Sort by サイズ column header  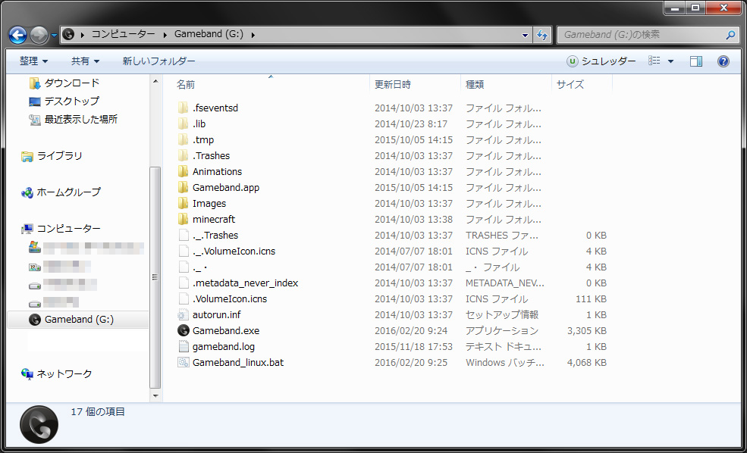point(582,84)
